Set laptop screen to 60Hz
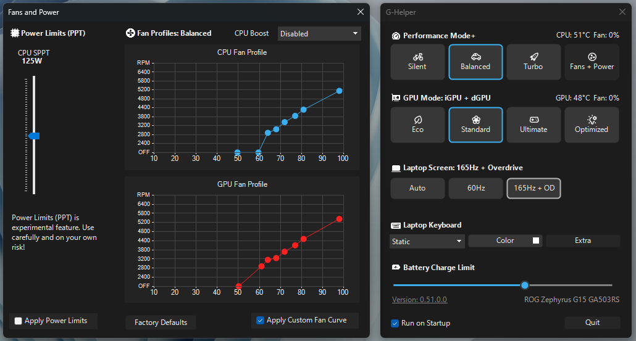Image resolution: width=636 pixels, height=341 pixels. [475, 188]
